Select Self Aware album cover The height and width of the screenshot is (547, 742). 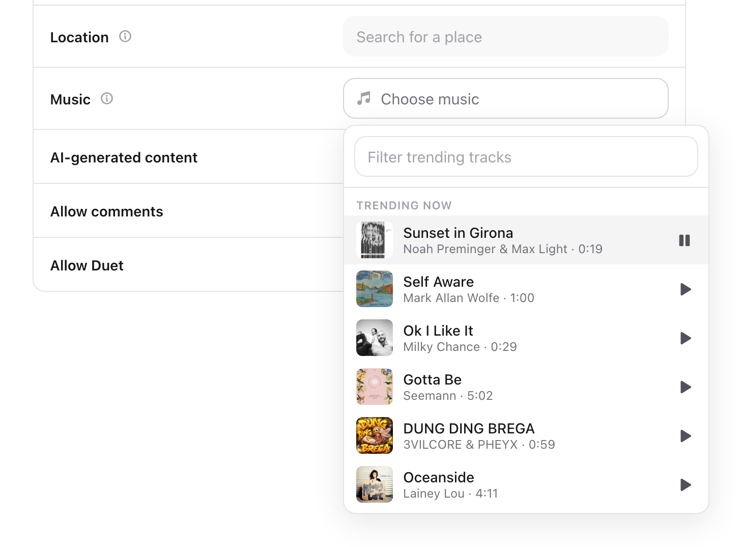tap(375, 289)
